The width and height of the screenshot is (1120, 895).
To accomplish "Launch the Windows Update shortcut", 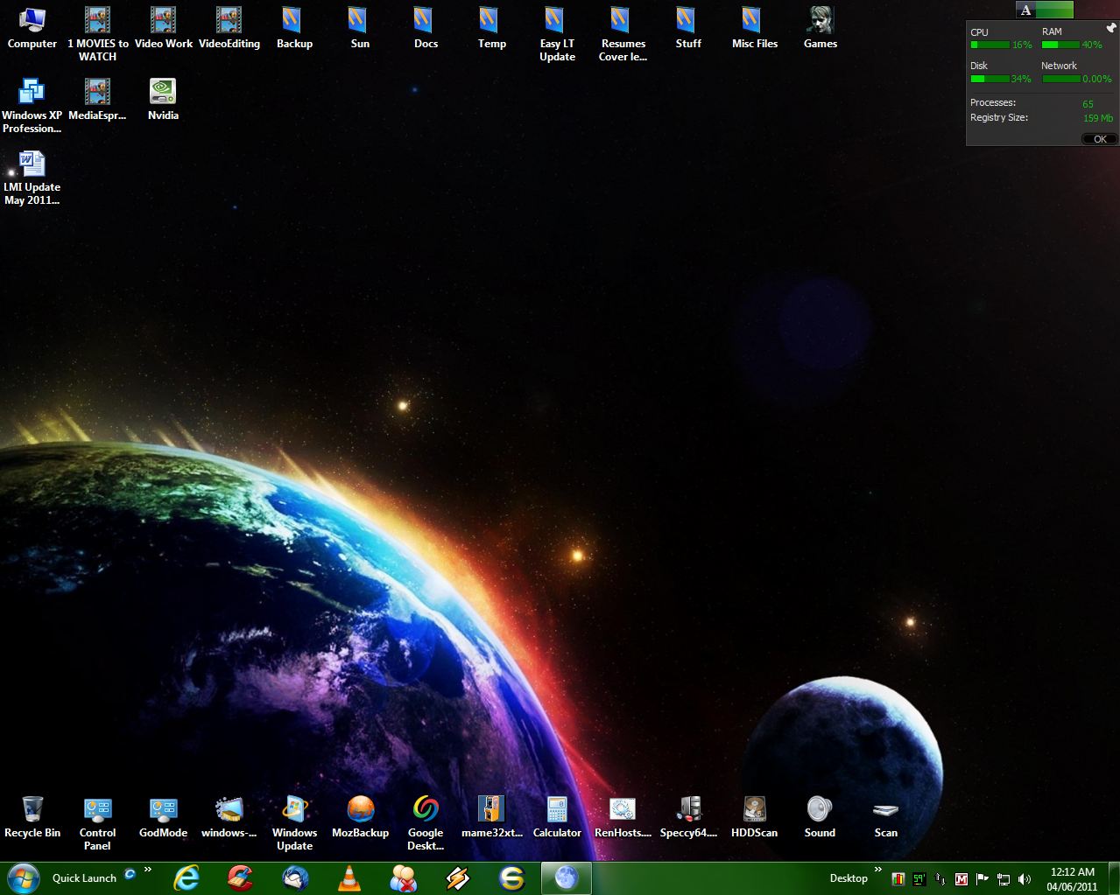I will pyautogui.click(x=294, y=823).
